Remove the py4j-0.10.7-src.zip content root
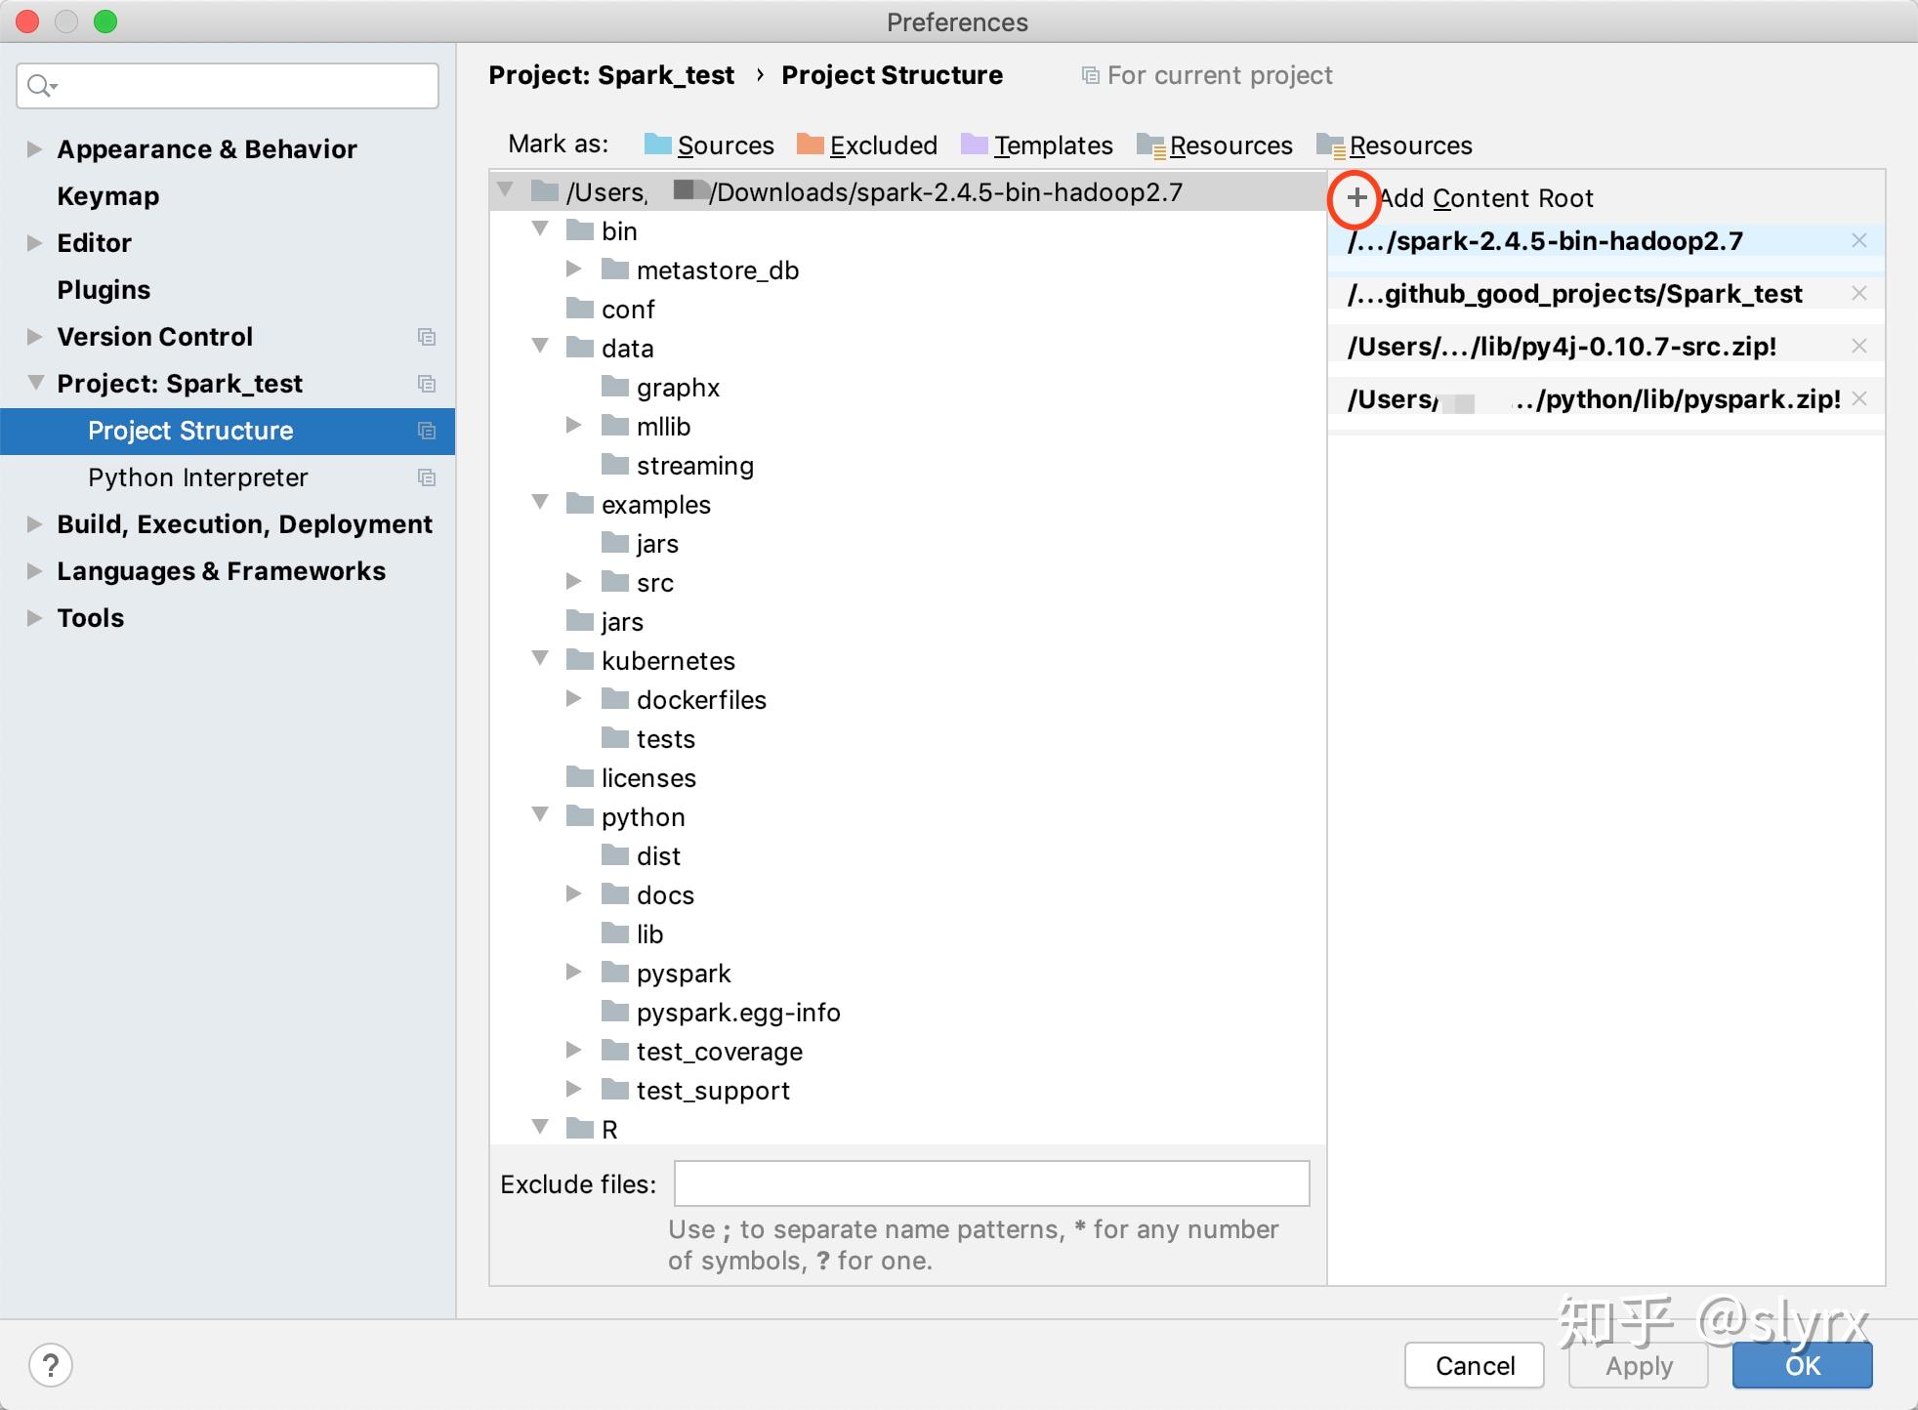This screenshot has height=1410, width=1918. [1859, 345]
